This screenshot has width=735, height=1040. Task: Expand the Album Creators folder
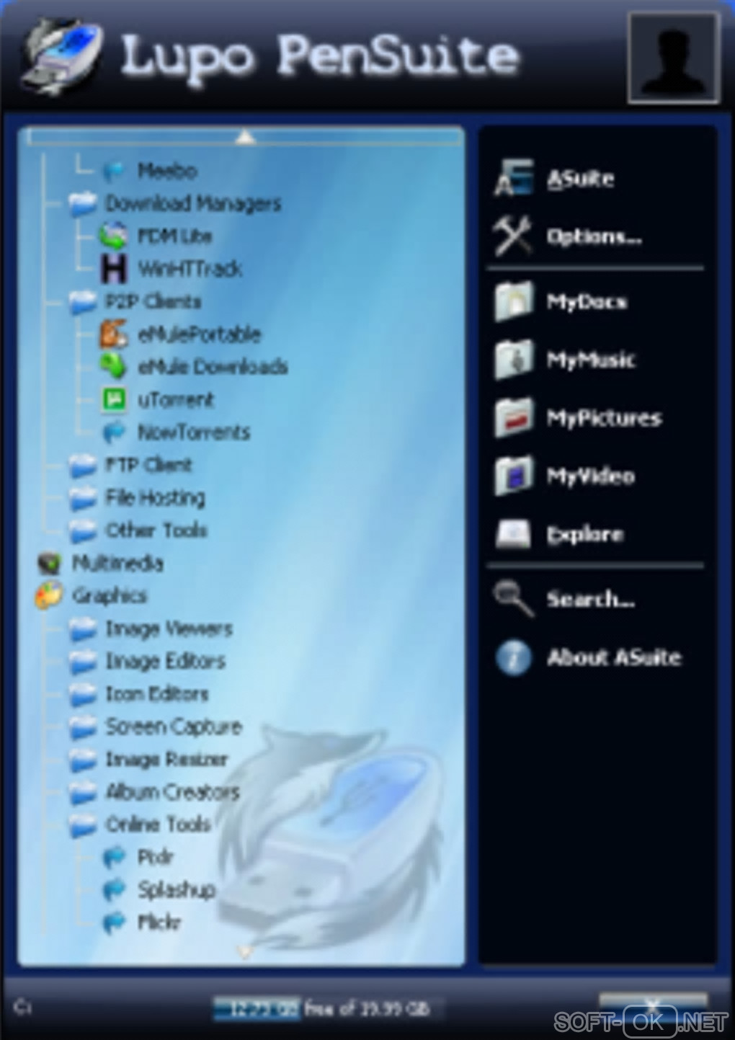coord(83,792)
